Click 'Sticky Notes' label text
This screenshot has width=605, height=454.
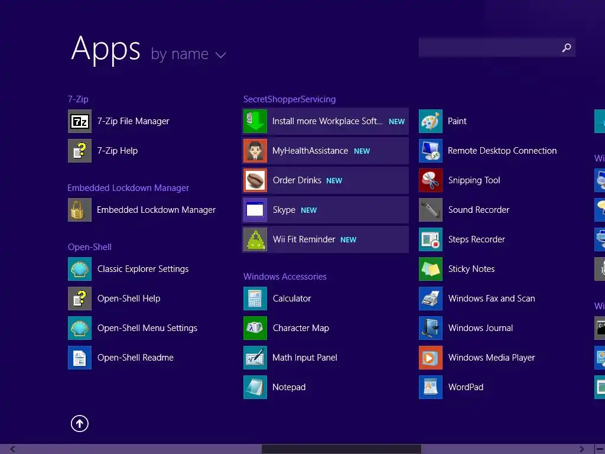[x=471, y=269]
